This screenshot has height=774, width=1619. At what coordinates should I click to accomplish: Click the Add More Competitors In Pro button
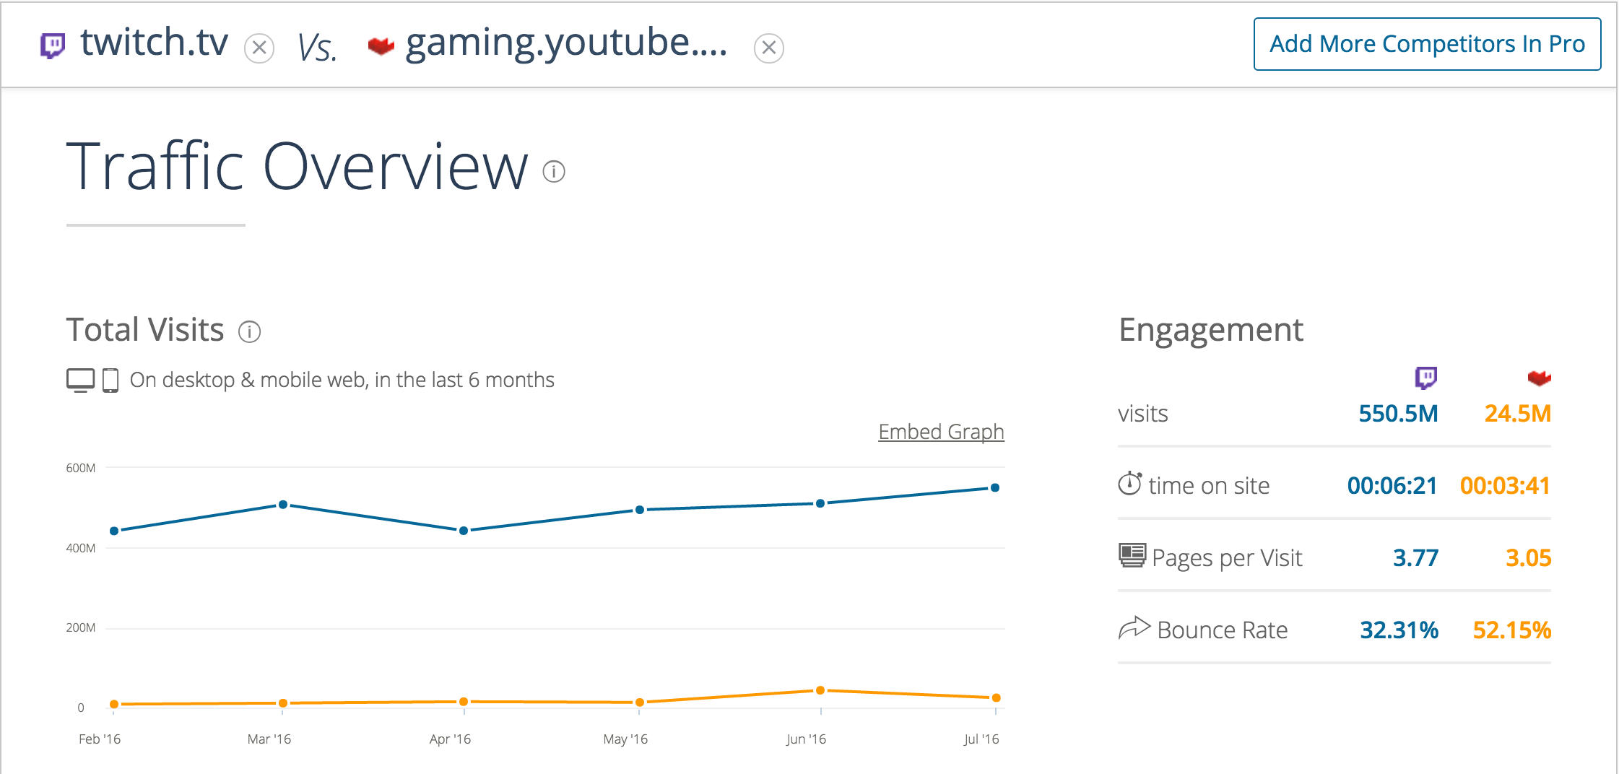click(1427, 44)
